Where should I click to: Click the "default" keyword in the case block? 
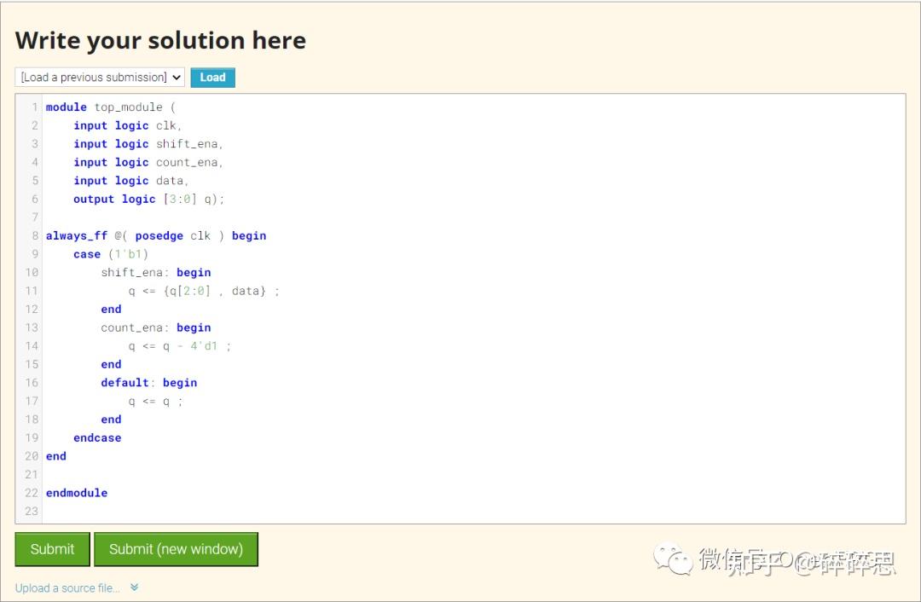tap(125, 382)
